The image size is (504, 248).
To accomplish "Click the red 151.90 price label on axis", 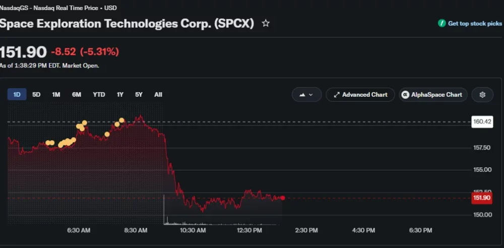I will pyautogui.click(x=482, y=198).
